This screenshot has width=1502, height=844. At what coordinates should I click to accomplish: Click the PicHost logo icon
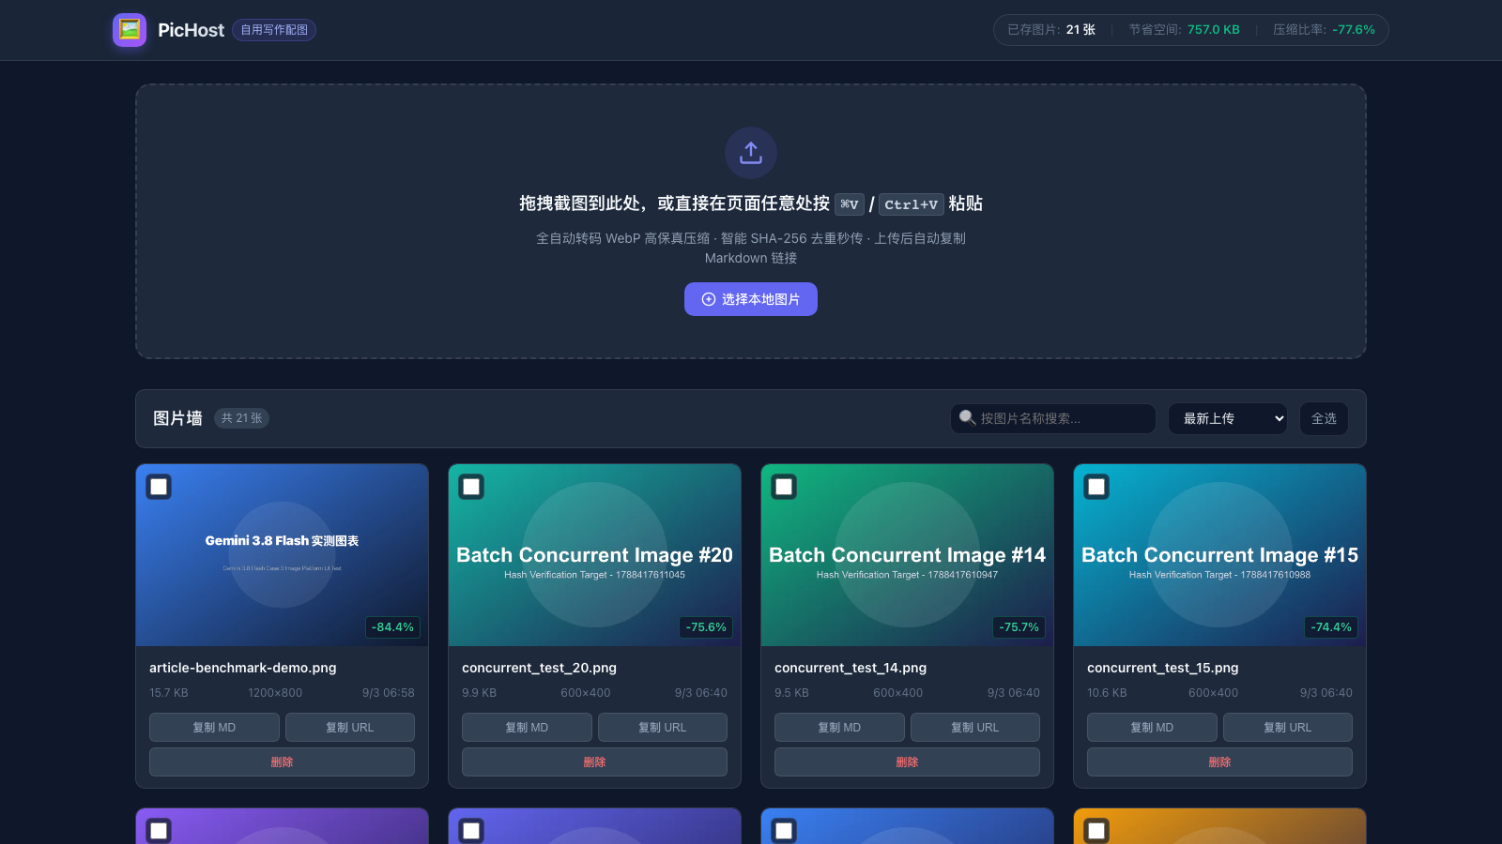click(130, 30)
